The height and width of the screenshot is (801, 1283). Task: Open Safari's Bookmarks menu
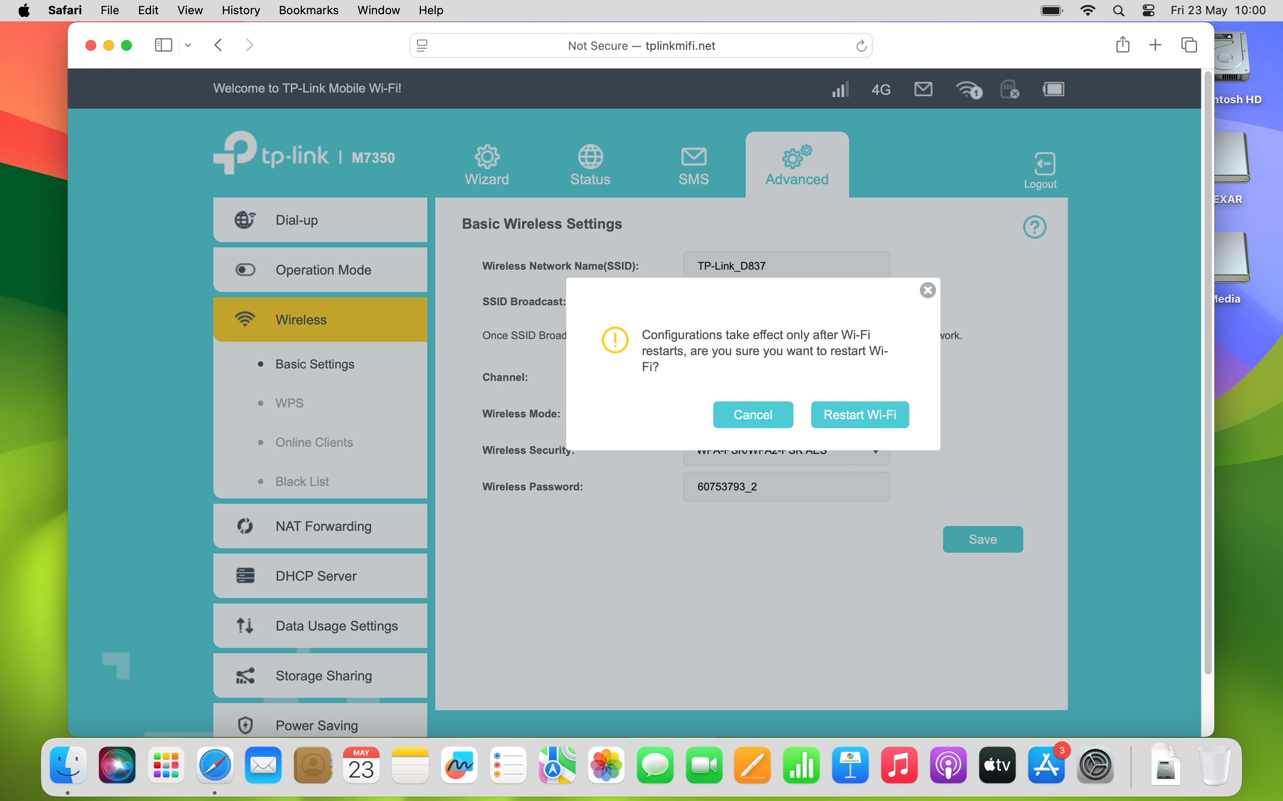pyautogui.click(x=308, y=10)
